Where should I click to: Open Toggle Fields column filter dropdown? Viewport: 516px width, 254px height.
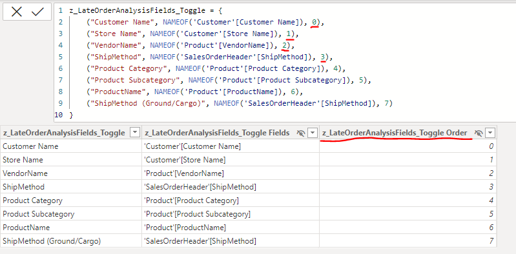coord(313,133)
